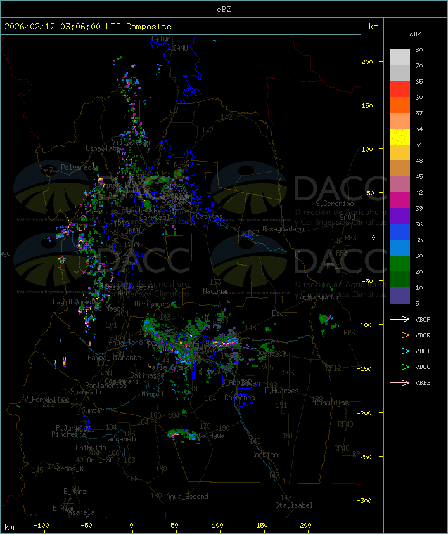Click the 'km' label at the top right
Screen dimensions: 448x534
pyautogui.click(x=373, y=27)
